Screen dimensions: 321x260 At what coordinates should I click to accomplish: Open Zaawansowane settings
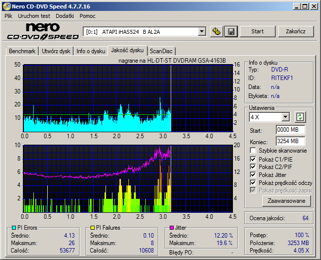[286, 201]
